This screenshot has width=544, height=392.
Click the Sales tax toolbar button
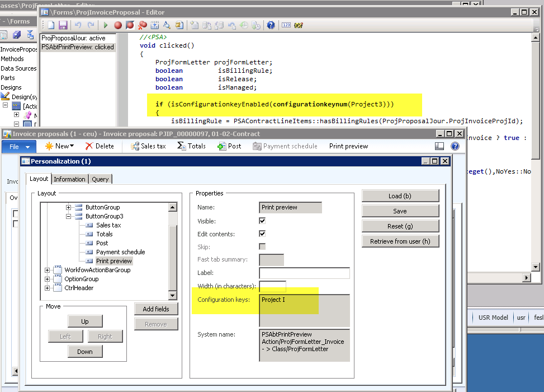pyautogui.click(x=149, y=146)
